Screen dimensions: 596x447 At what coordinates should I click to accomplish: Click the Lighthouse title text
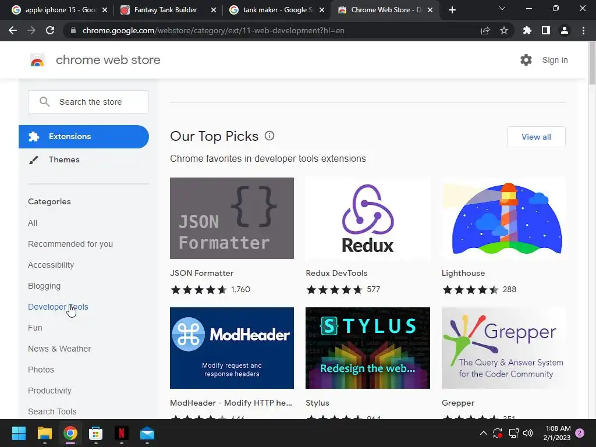[463, 273]
